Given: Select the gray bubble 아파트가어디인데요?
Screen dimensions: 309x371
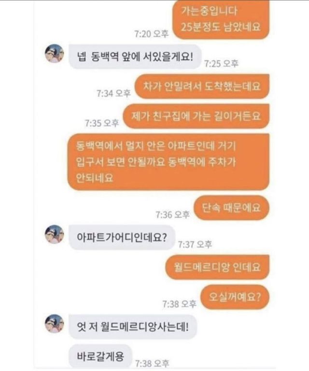Looking at the screenshot, I should point(122,237).
